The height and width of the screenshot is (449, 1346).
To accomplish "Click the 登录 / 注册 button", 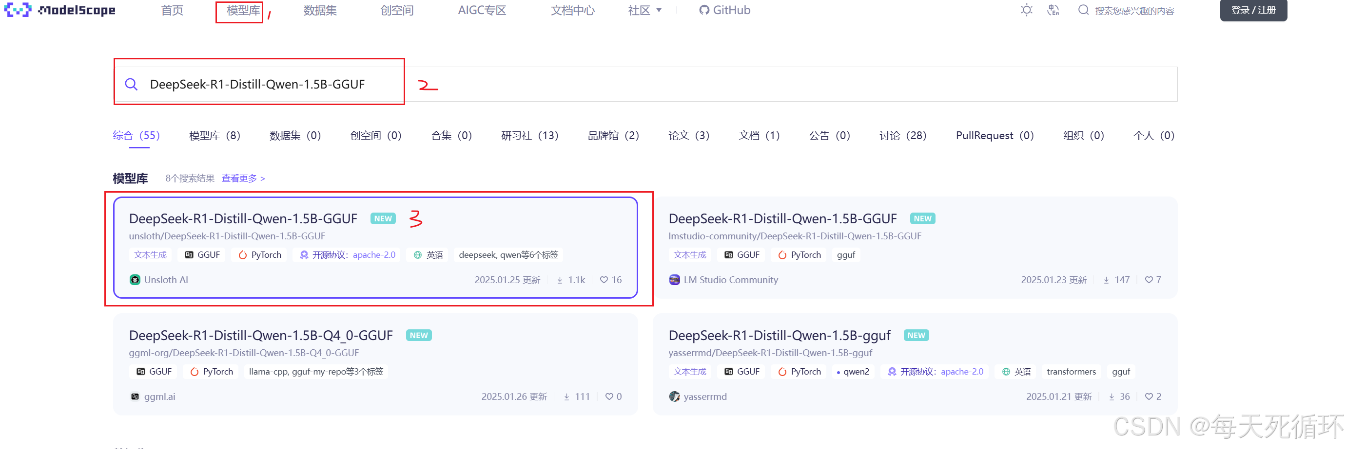I will coord(1253,10).
